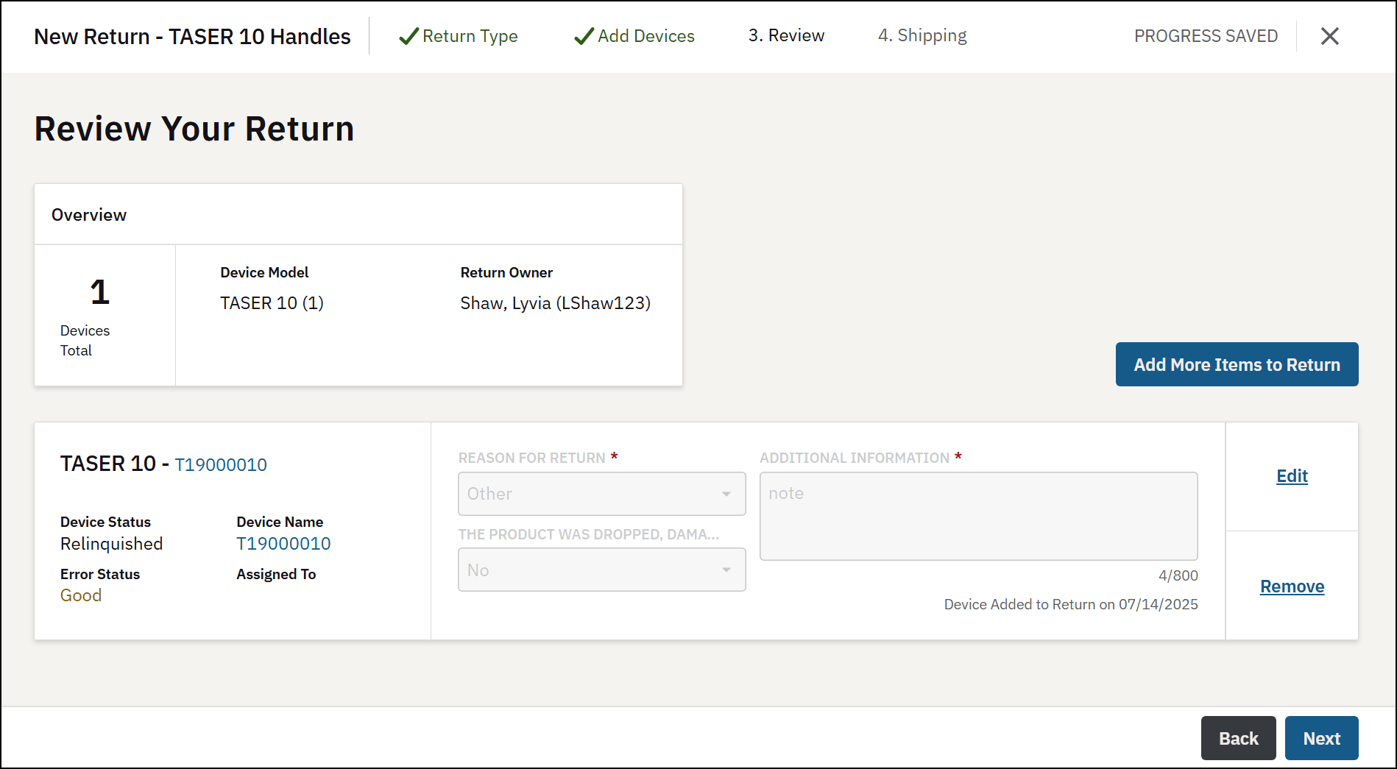Click the arrow on the No dropdown
The height and width of the screenshot is (769, 1397).
(726, 570)
